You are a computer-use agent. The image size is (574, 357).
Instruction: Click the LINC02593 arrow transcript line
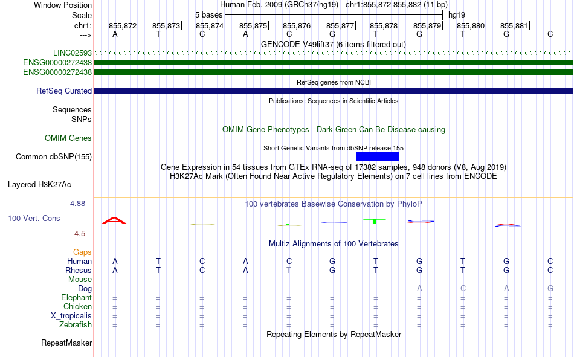point(334,53)
